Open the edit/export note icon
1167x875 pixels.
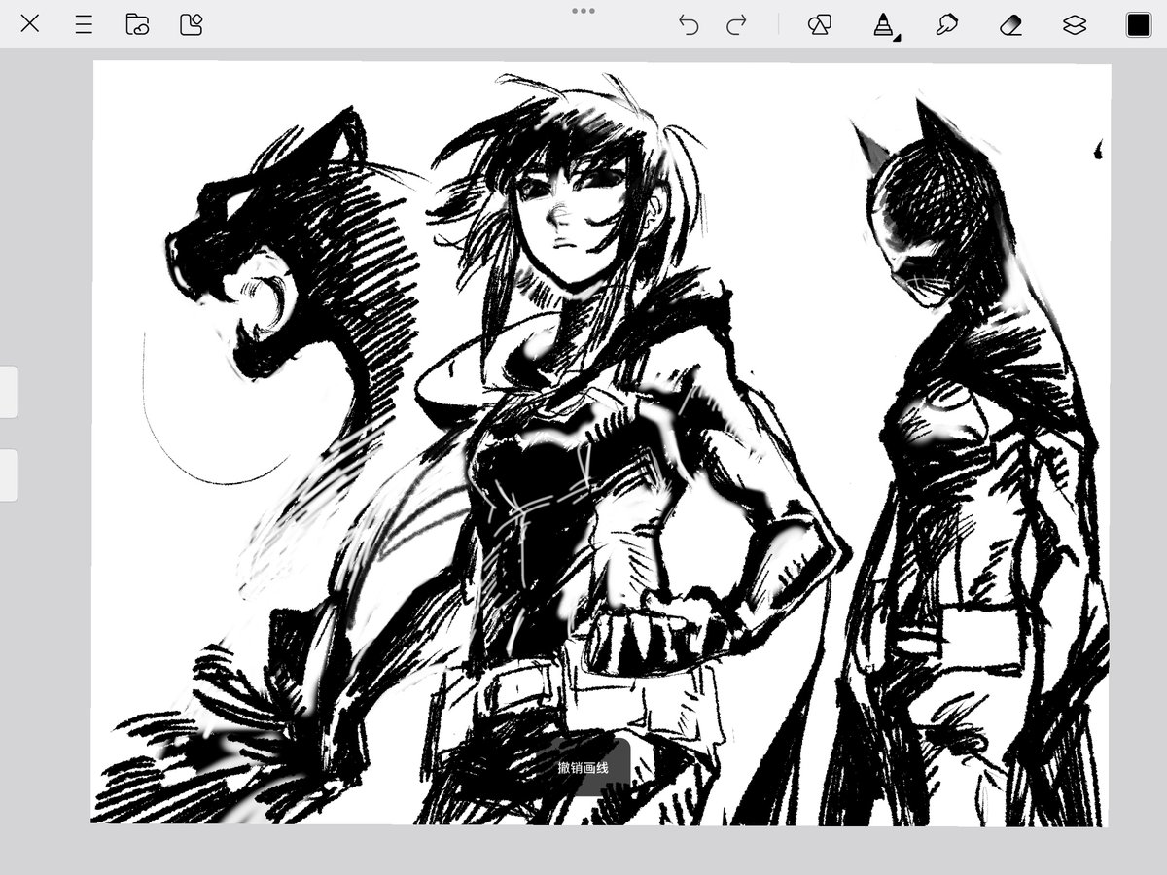coord(191,24)
